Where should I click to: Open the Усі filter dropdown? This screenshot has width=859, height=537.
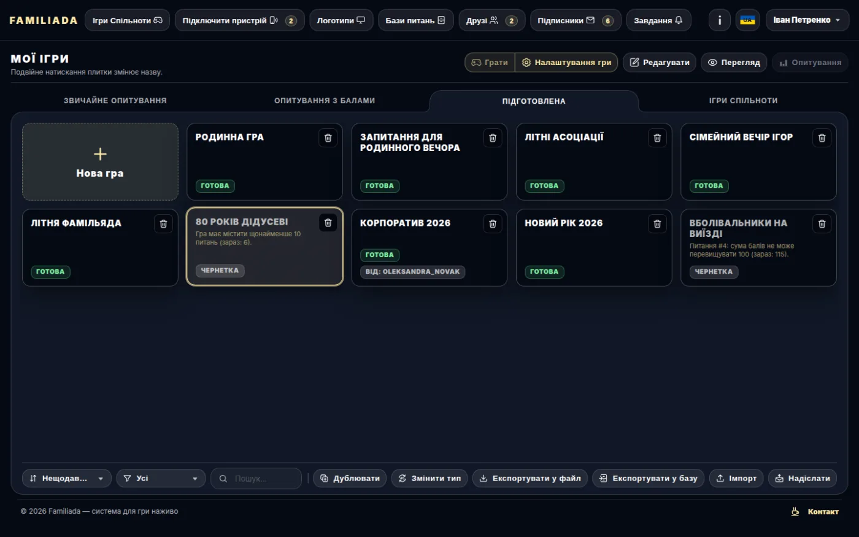161,478
